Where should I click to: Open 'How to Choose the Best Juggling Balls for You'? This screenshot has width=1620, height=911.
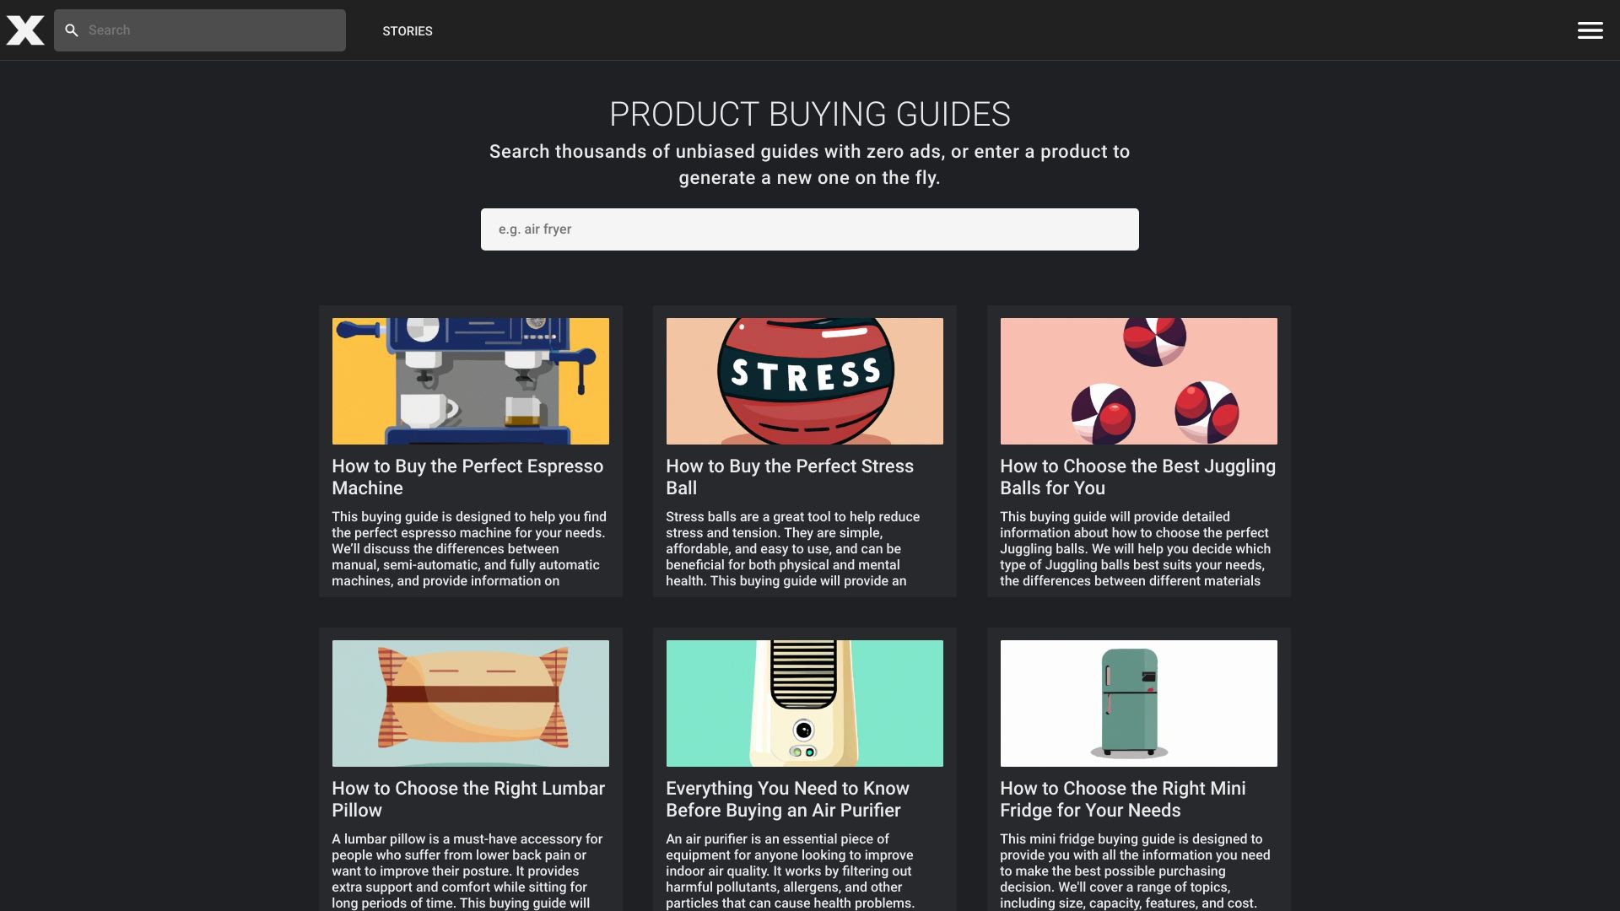click(x=1137, y=477)
